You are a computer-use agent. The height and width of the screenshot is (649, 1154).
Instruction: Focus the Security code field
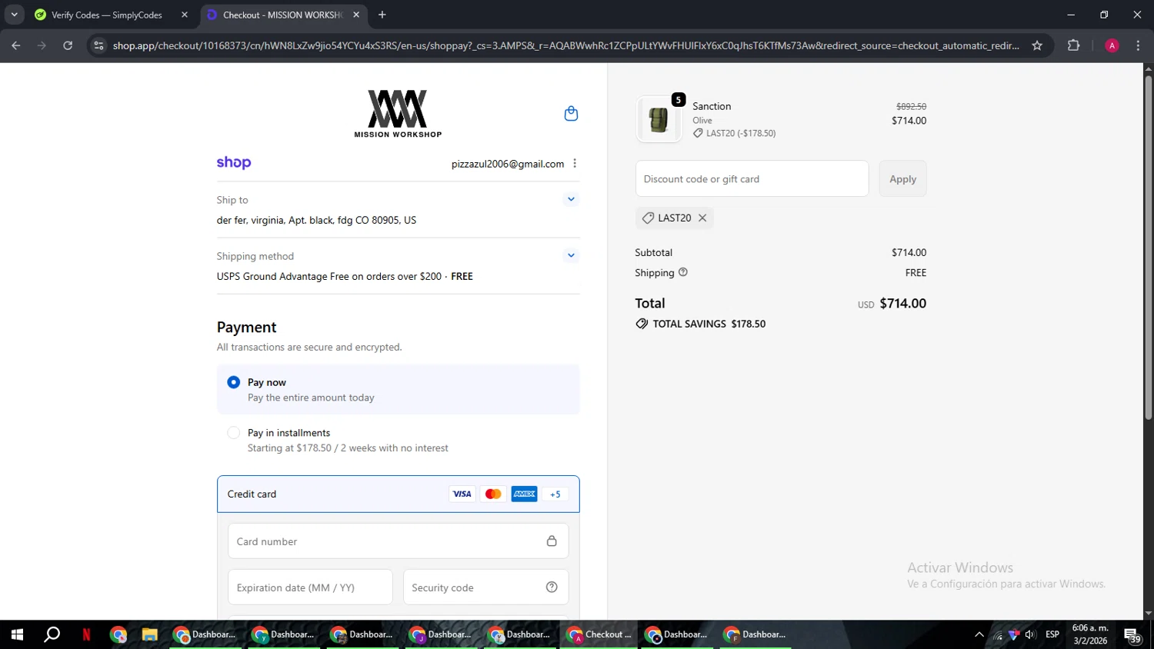coord(485,587)
